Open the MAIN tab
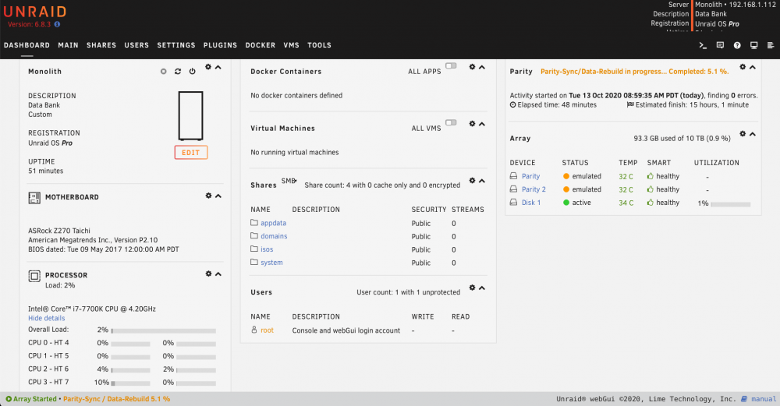The height and width of the screenshot is (406, 780). pos(68,45)
